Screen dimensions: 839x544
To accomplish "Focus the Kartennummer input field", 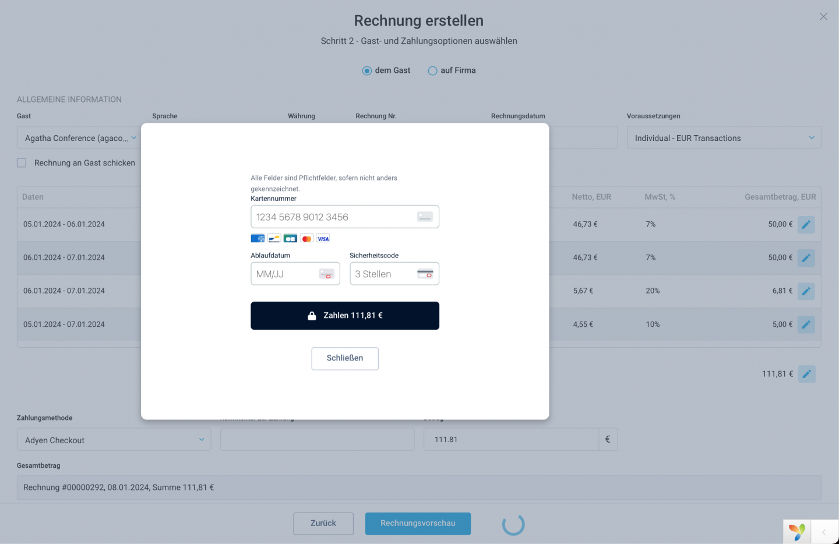I will coord(345,217).
